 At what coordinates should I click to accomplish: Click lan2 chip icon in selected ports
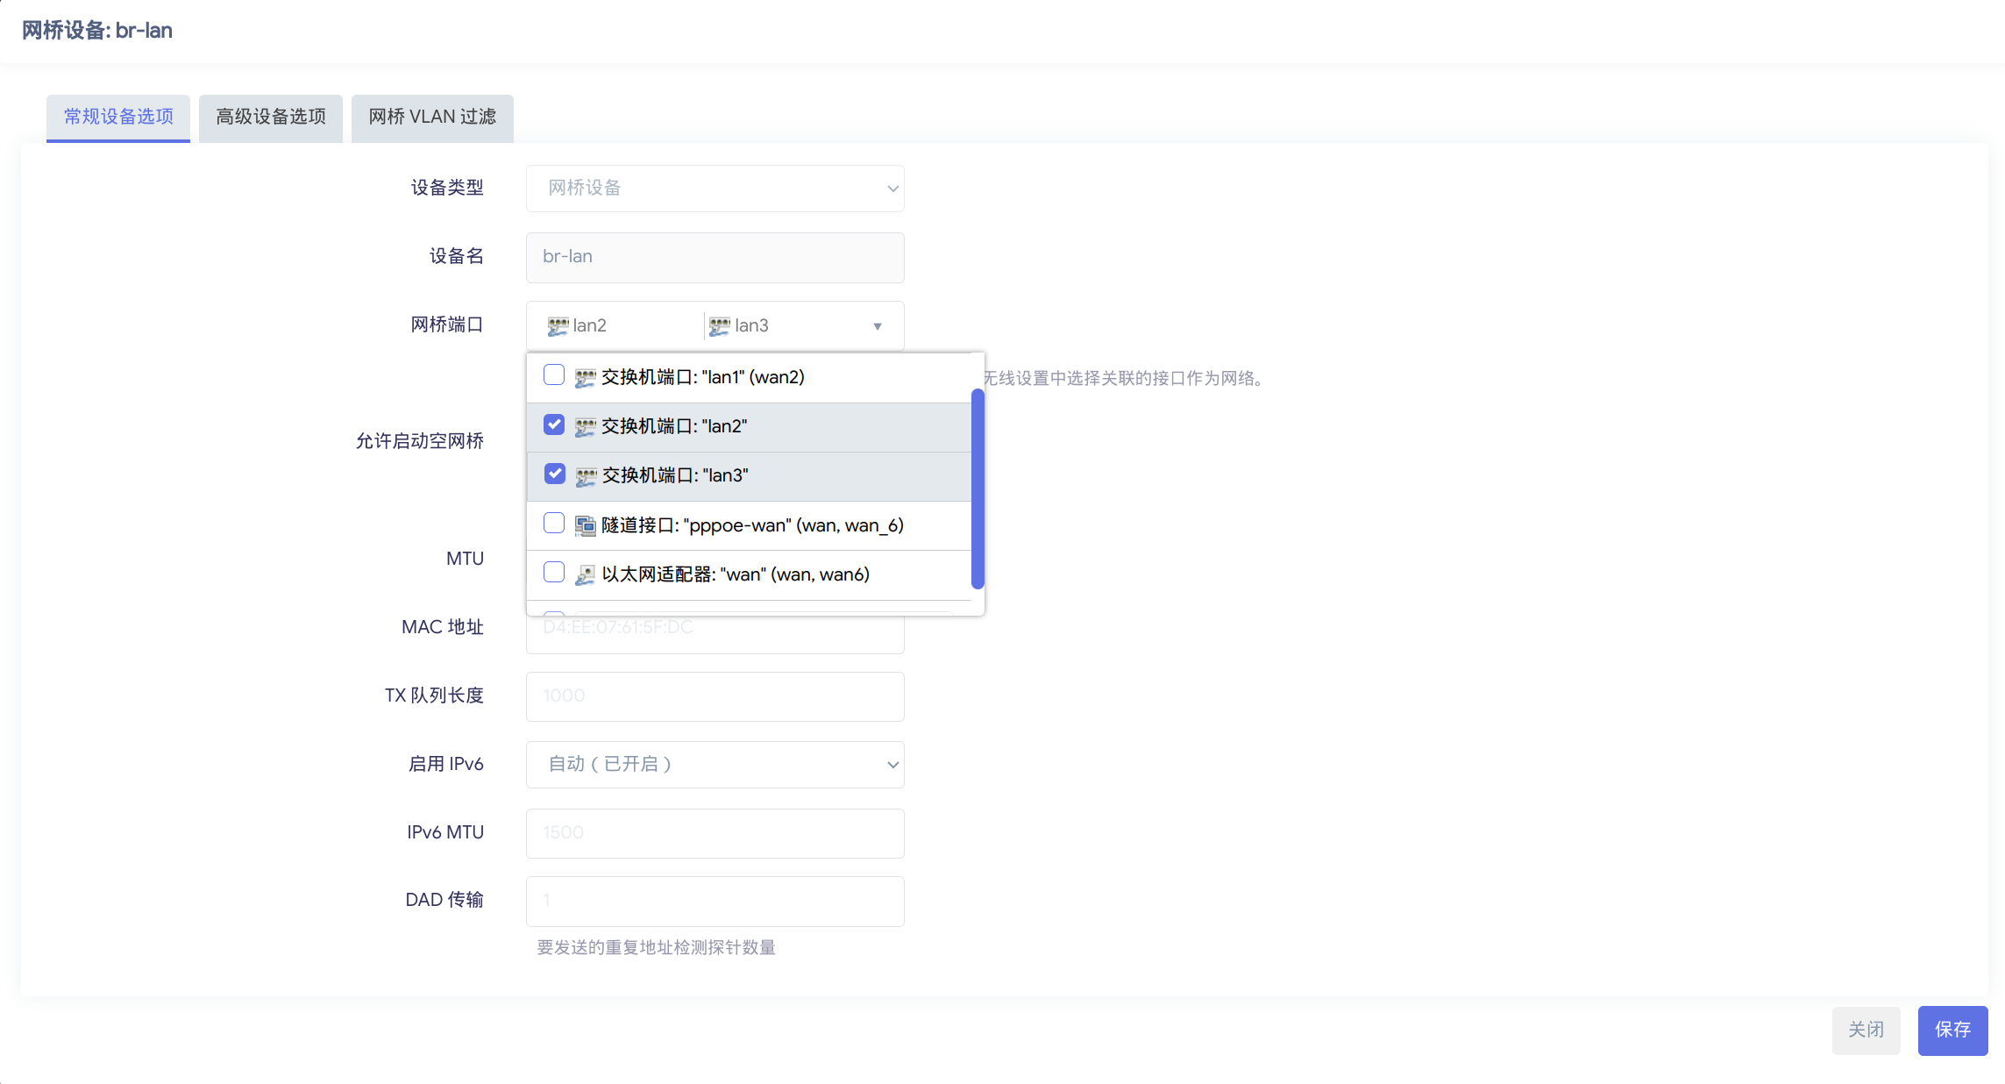(558, 326)
